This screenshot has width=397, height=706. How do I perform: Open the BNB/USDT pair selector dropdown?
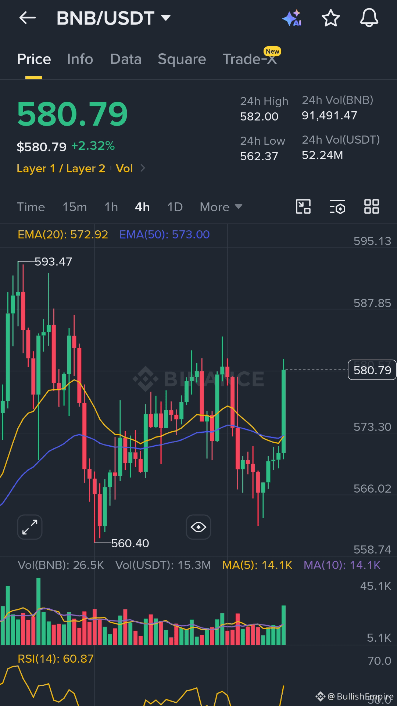click(114, 18)
